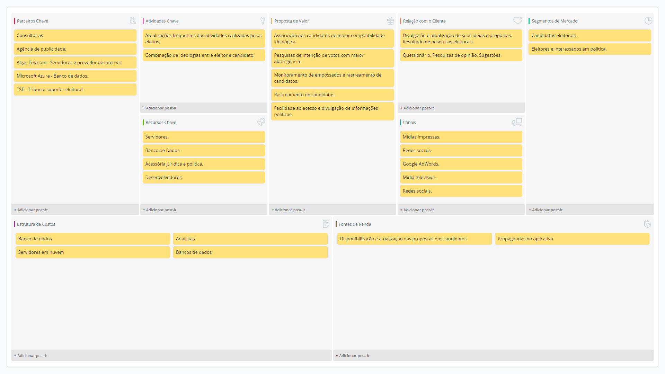Click the Recursos Chave puzzle icon
Image resolution: width=665 pixels, height=374 pixels.
pos(261,122)
